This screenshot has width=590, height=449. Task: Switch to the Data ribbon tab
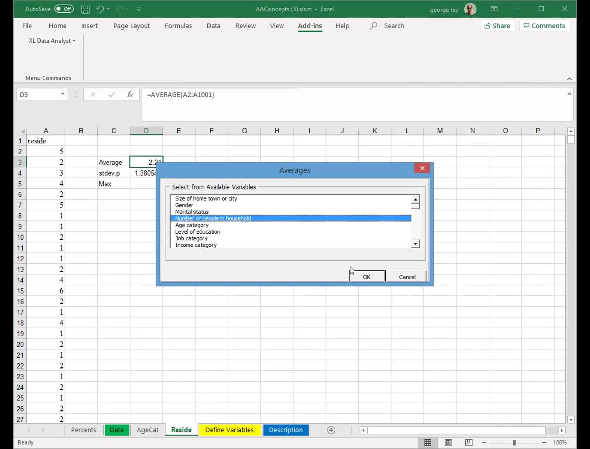pyautogui.click(x=213, y=26)
